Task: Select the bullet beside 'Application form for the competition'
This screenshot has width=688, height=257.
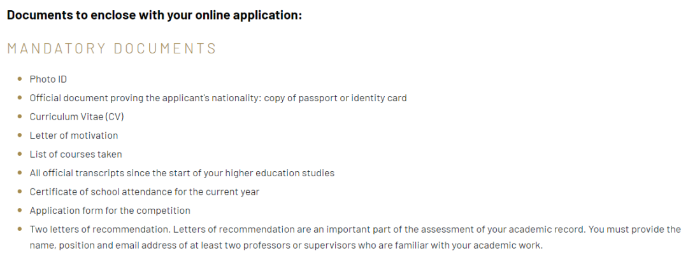Action: pos(19,211)
